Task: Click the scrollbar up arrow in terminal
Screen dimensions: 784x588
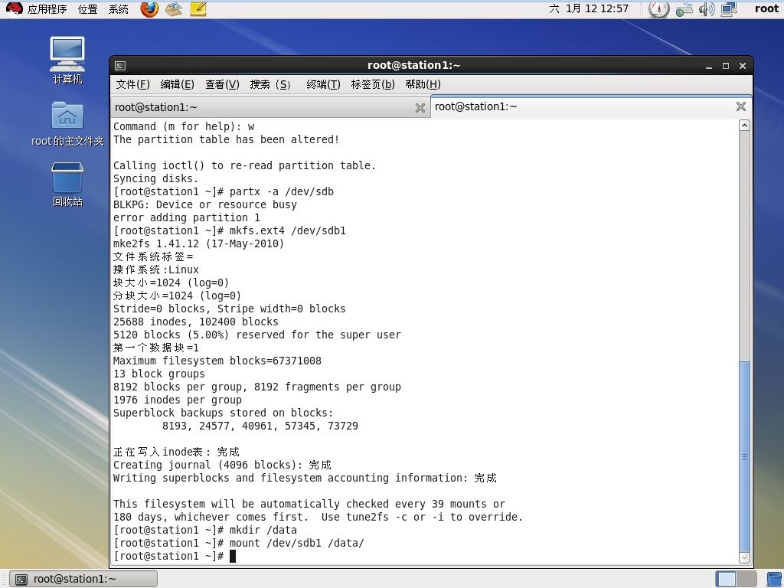Action: coord(744,126)
